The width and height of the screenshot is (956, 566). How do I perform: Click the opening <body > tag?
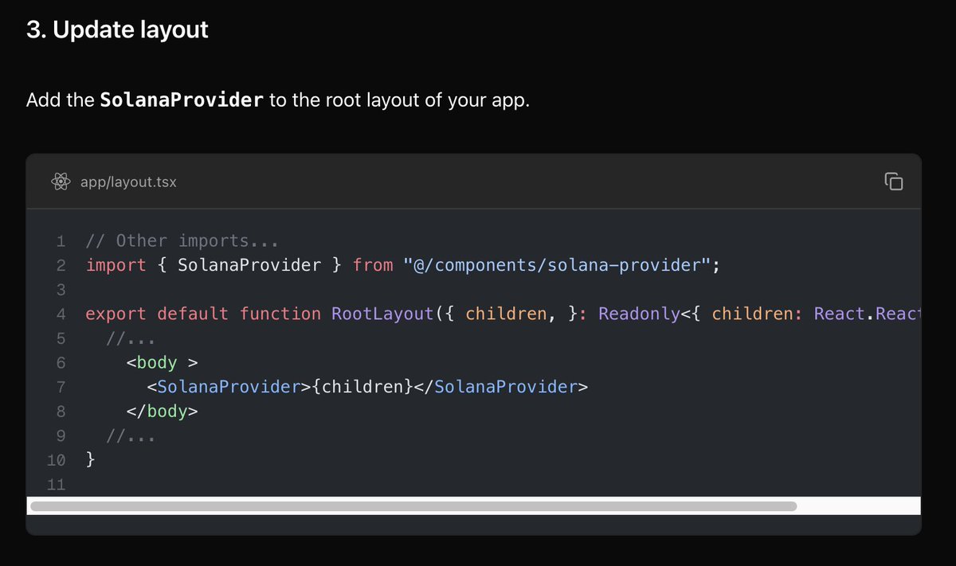coord(162,363)
